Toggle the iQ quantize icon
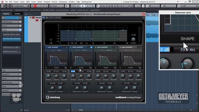This screenshot has height=112, width=199. pyautogui.click(x=179, y=6)
